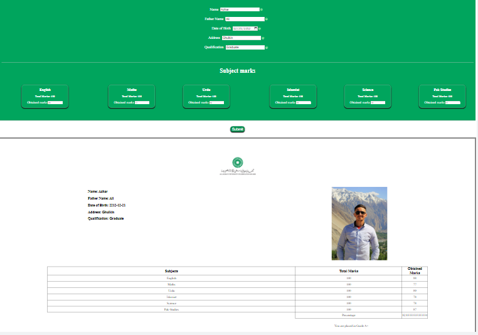Submit the student marks form
Screen dimensions: 478x335
[238, 129]
